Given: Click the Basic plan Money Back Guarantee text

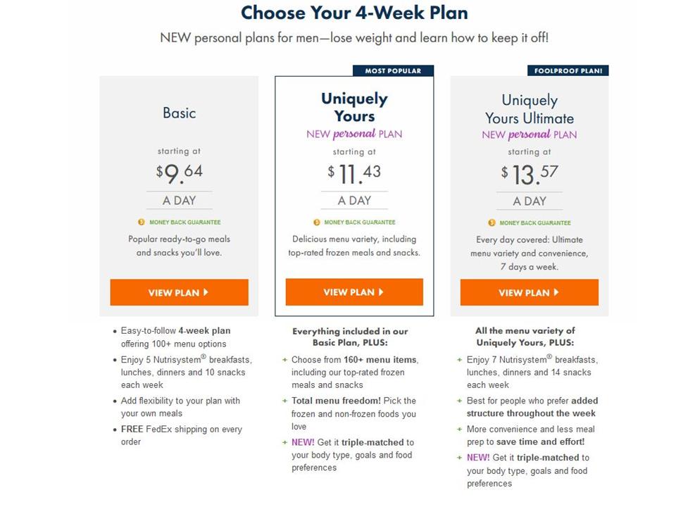Looking at the screenshot, I should (184, 223).
